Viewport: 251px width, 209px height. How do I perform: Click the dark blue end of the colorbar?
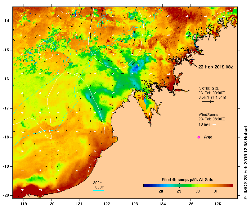[x=146, y=186]
